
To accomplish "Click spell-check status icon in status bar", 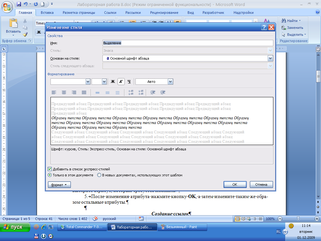I will coord(95,219).
